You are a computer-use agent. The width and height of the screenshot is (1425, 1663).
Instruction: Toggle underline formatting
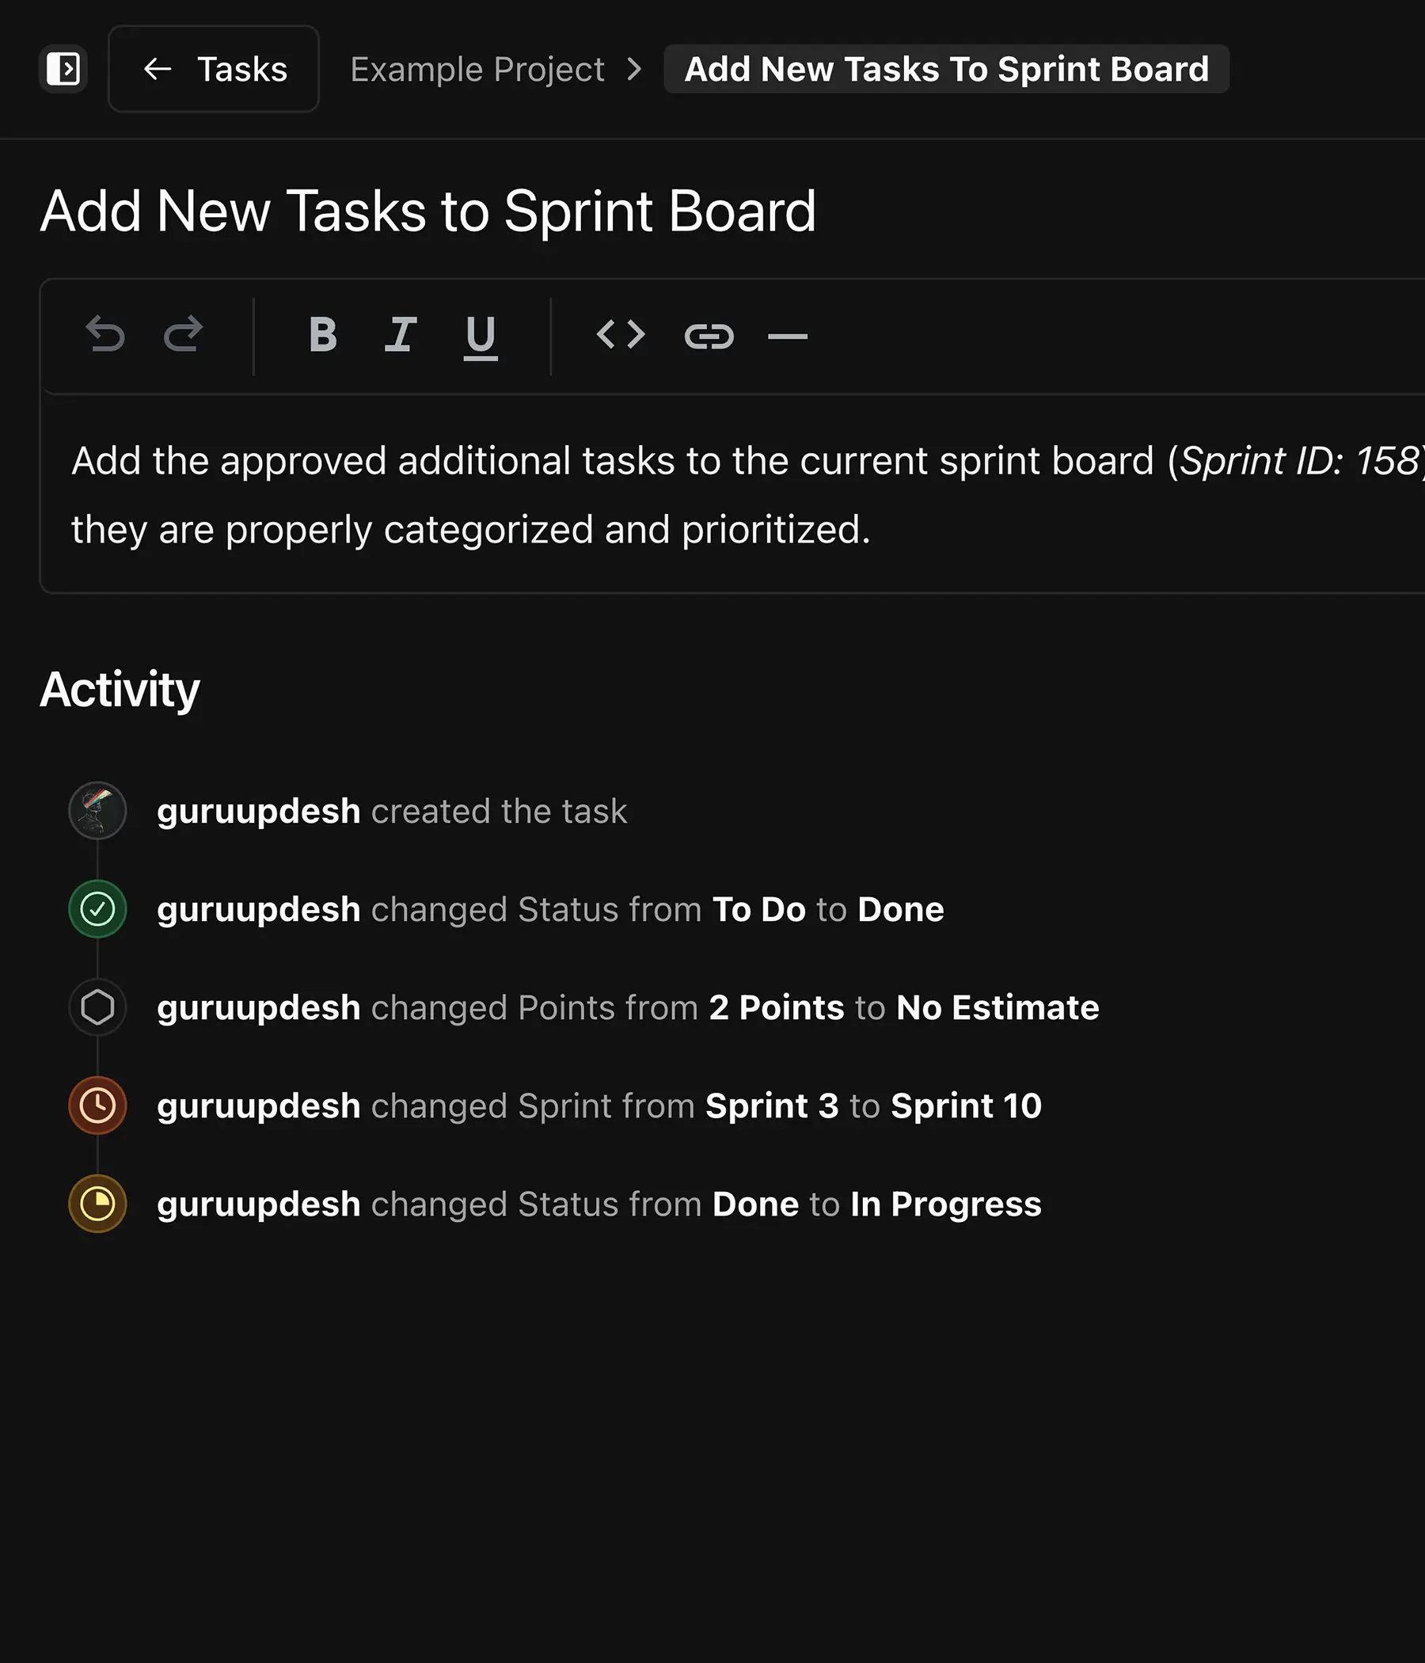481,337
